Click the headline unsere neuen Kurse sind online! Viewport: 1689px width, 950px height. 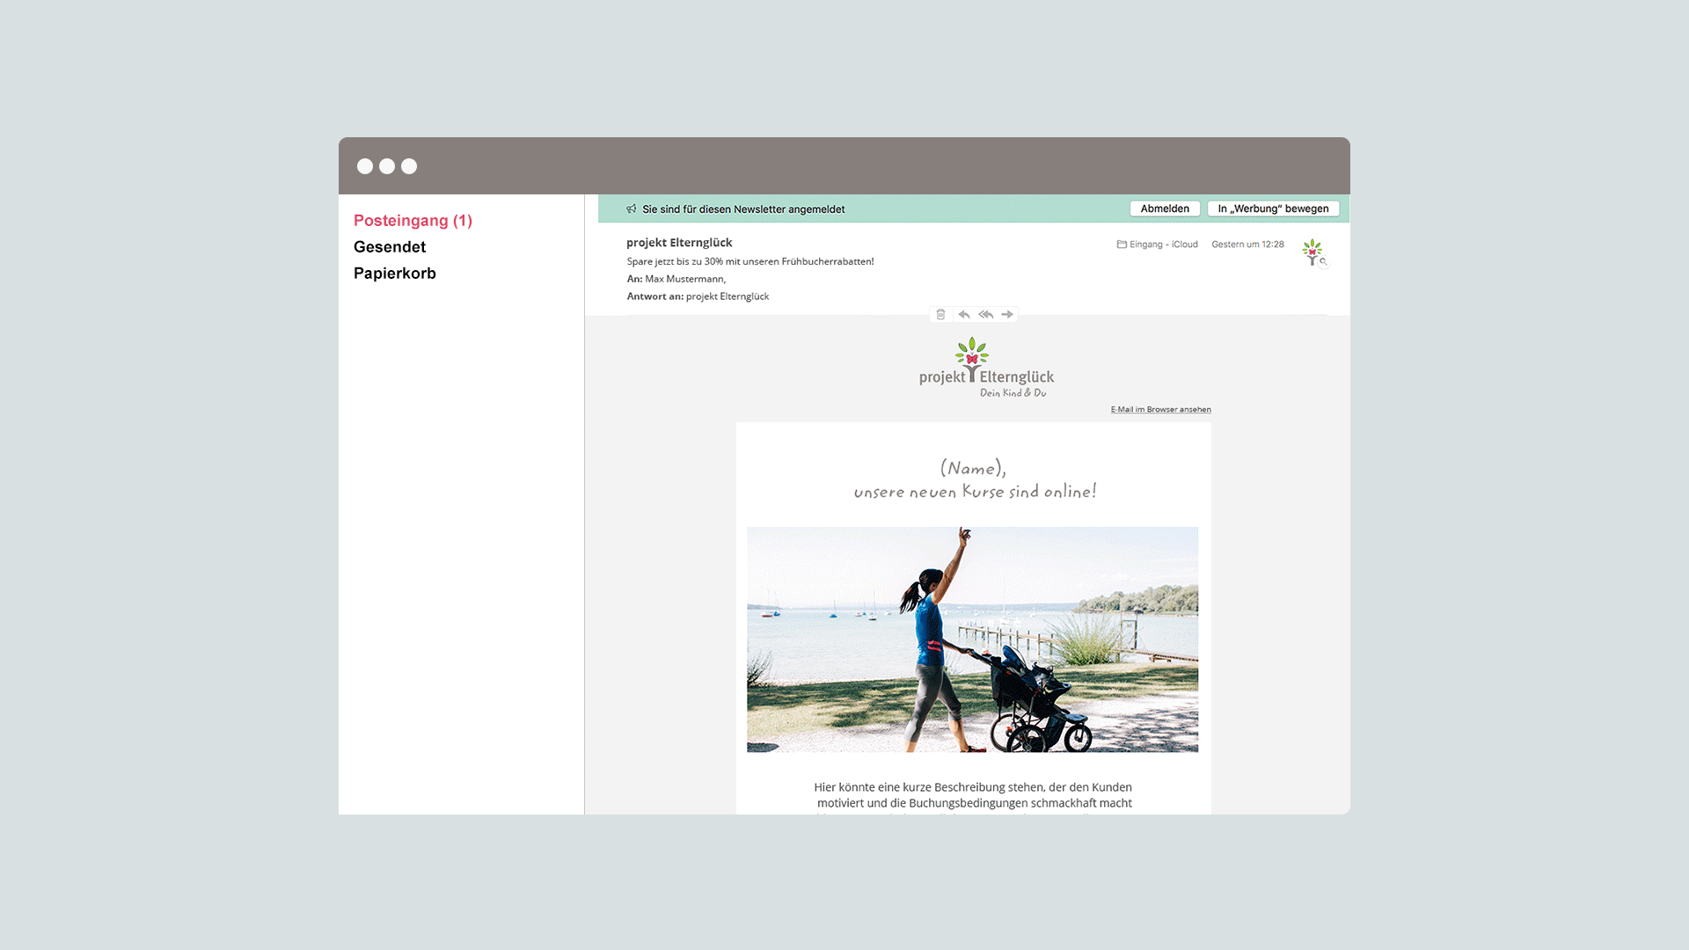point(975,492)
